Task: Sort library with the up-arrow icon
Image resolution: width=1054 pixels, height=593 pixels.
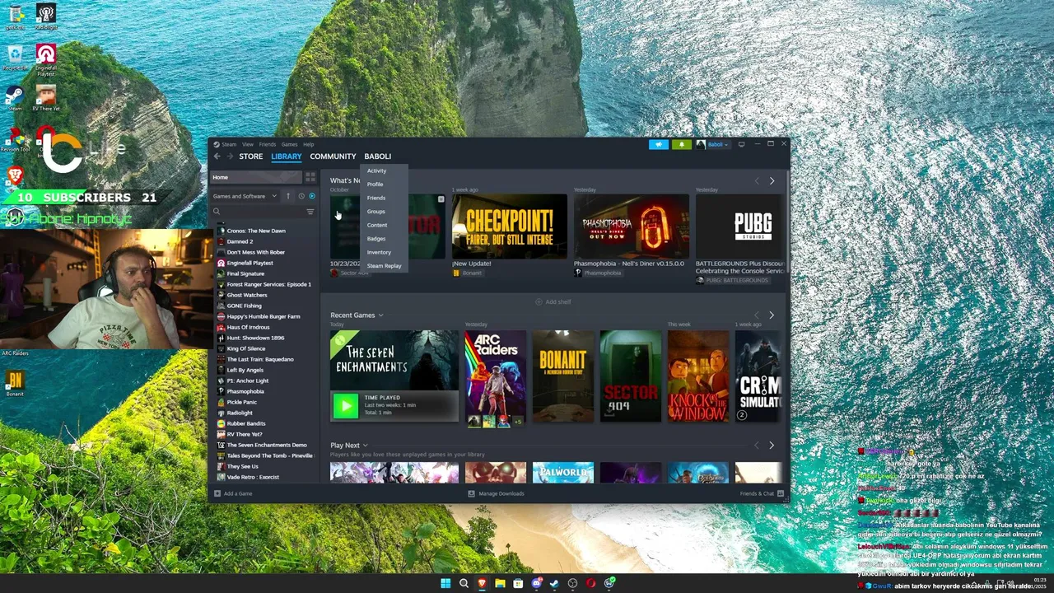Action: [288, 196]
